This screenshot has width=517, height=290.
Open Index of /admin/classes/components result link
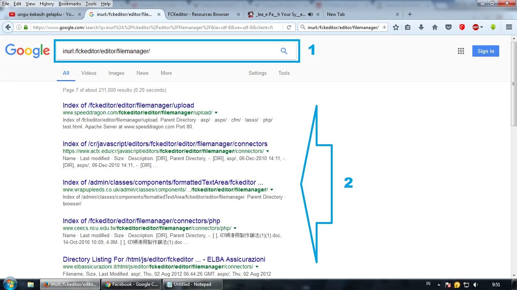[163, 182]
